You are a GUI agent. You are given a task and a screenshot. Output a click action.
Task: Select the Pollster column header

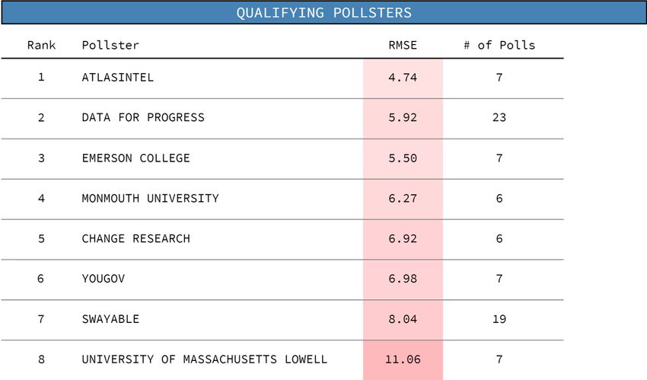pyautogui.click(x=110, y=45)
